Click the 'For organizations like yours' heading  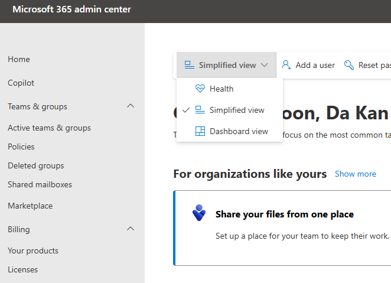[250, 174]
